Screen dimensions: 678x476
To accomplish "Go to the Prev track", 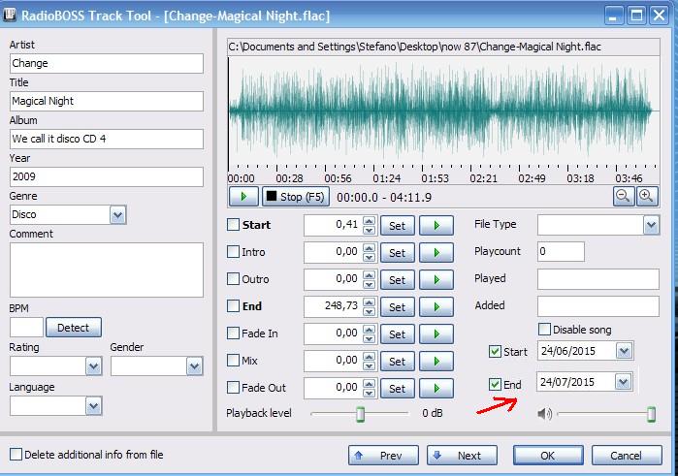I will (x=383, y=456).
